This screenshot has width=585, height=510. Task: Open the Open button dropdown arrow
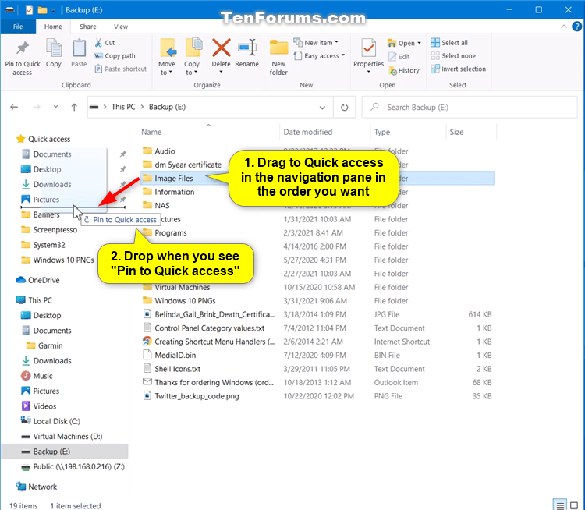pyautogui.click(x=420, y=43)
